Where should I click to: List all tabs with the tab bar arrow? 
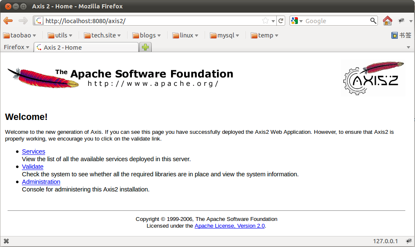tap(408, 47)
